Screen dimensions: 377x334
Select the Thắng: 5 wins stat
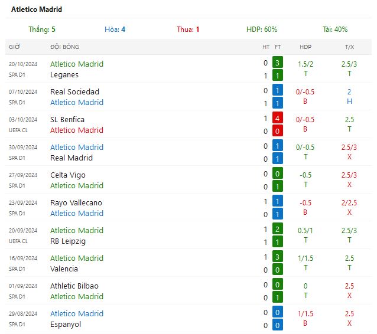42,30
